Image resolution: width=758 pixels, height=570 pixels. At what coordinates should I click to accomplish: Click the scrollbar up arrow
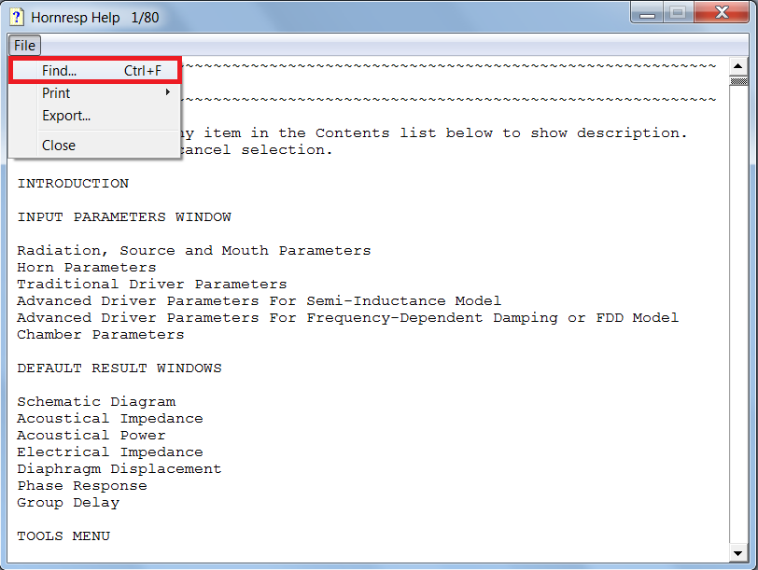point(737,66)
